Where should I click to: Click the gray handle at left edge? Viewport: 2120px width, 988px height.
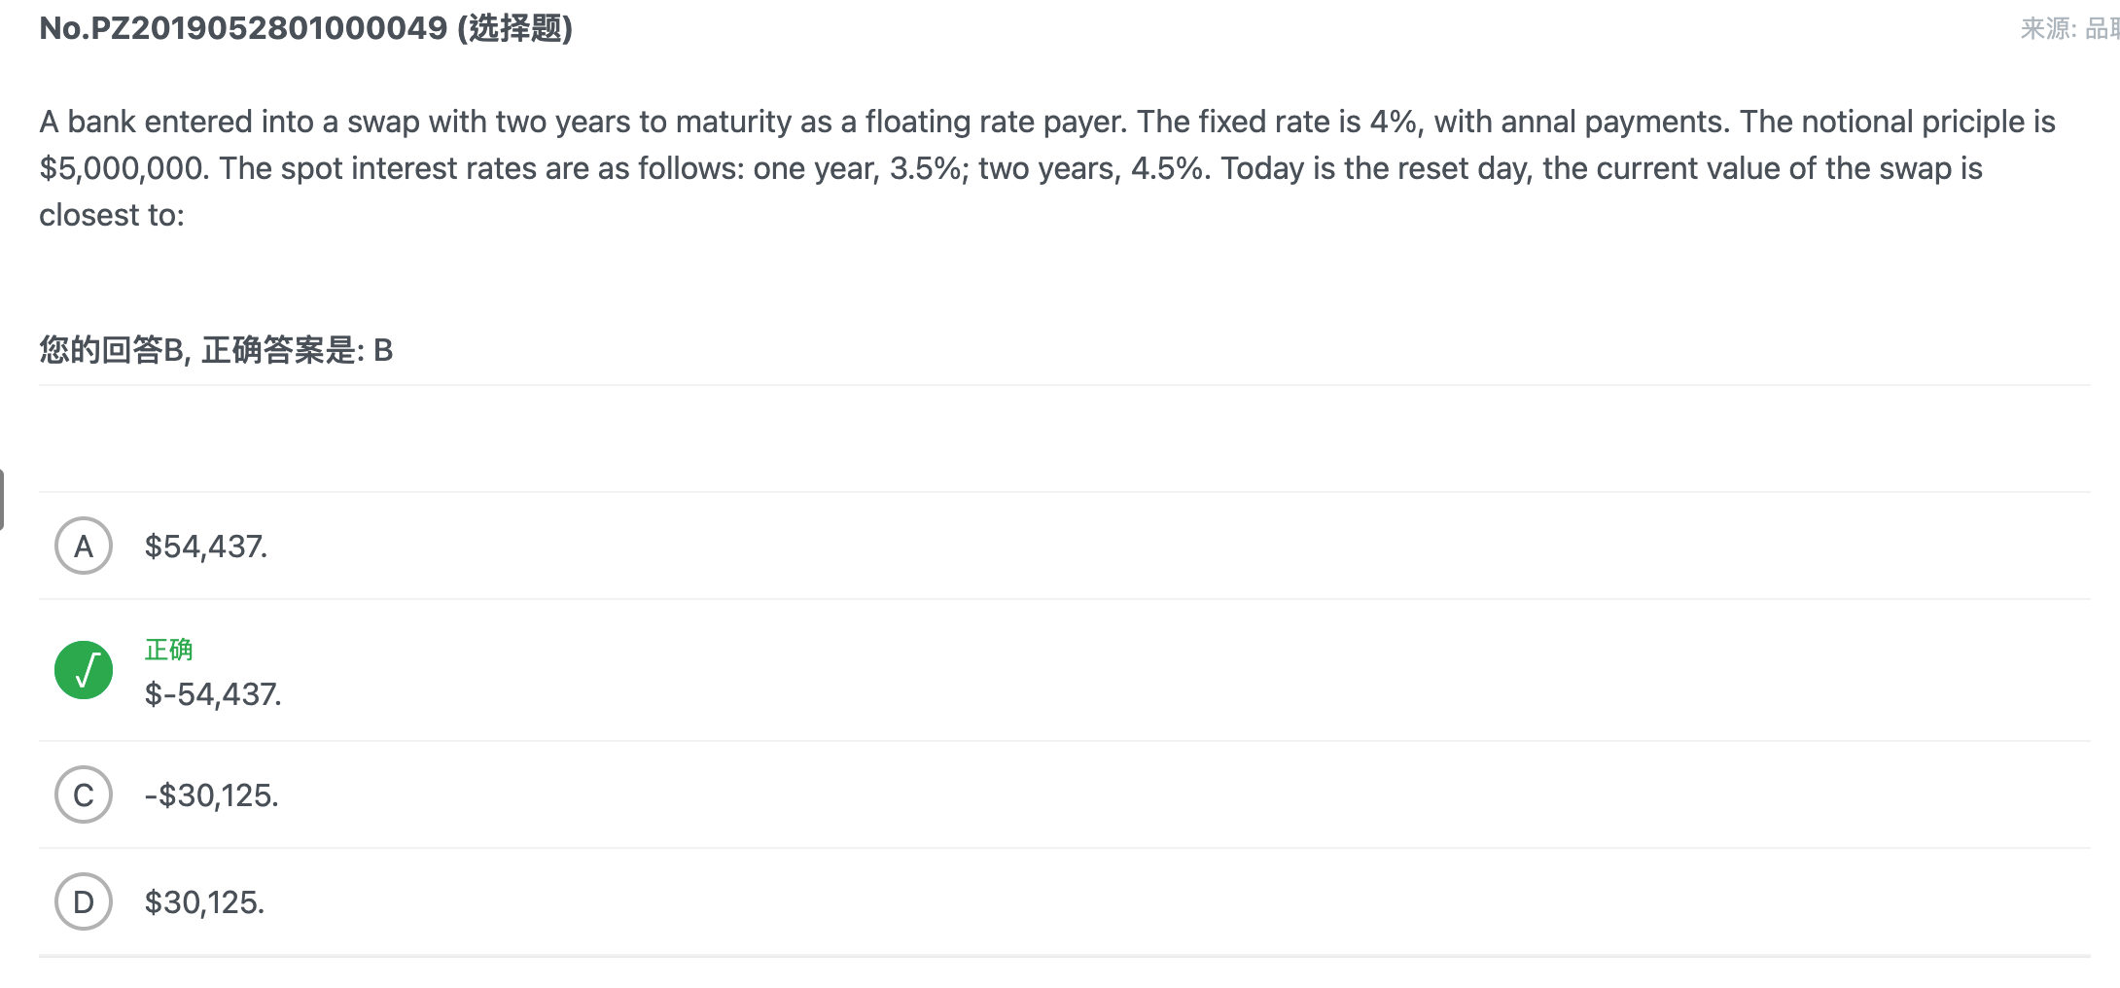[2, 499]
